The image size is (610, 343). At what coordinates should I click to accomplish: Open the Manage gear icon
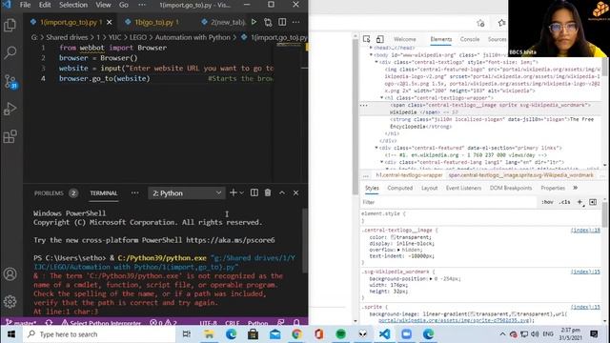pyautogui.click(x=10, y=301)
